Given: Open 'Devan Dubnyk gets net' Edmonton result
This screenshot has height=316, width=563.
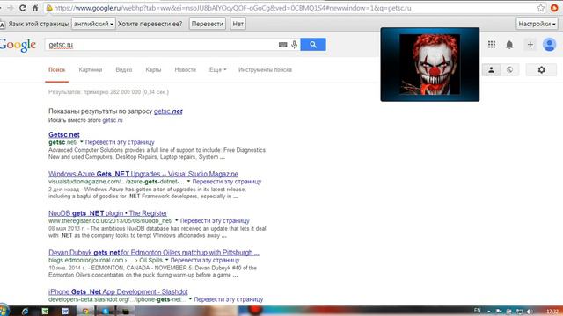Looking at the screenshot, I should [x=154, y=253].
